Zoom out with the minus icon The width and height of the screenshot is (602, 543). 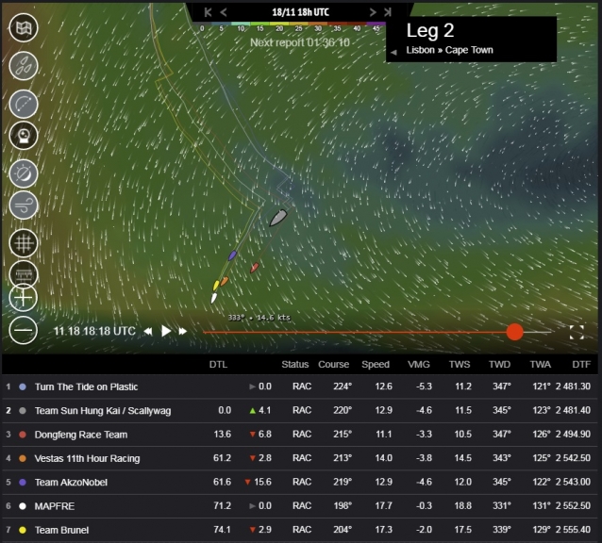point(24,330)
